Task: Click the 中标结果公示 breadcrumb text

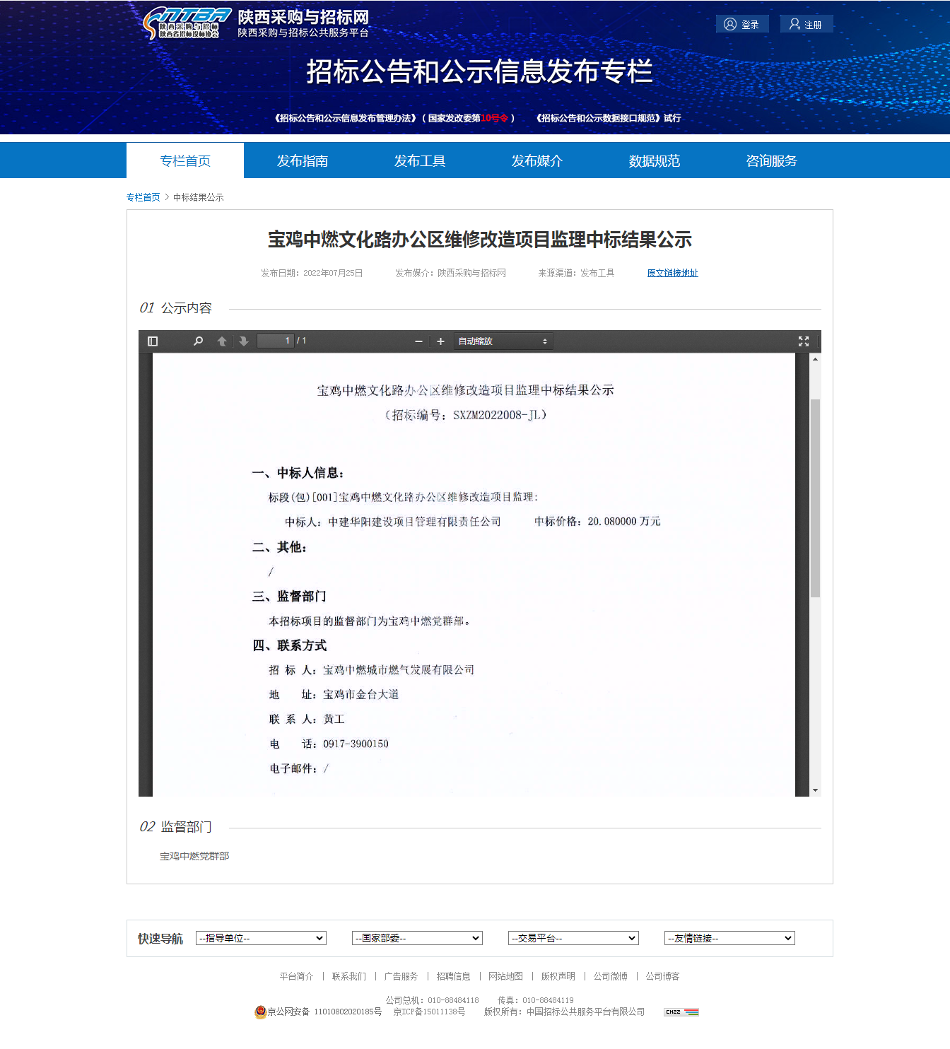Action: point(199,197)
